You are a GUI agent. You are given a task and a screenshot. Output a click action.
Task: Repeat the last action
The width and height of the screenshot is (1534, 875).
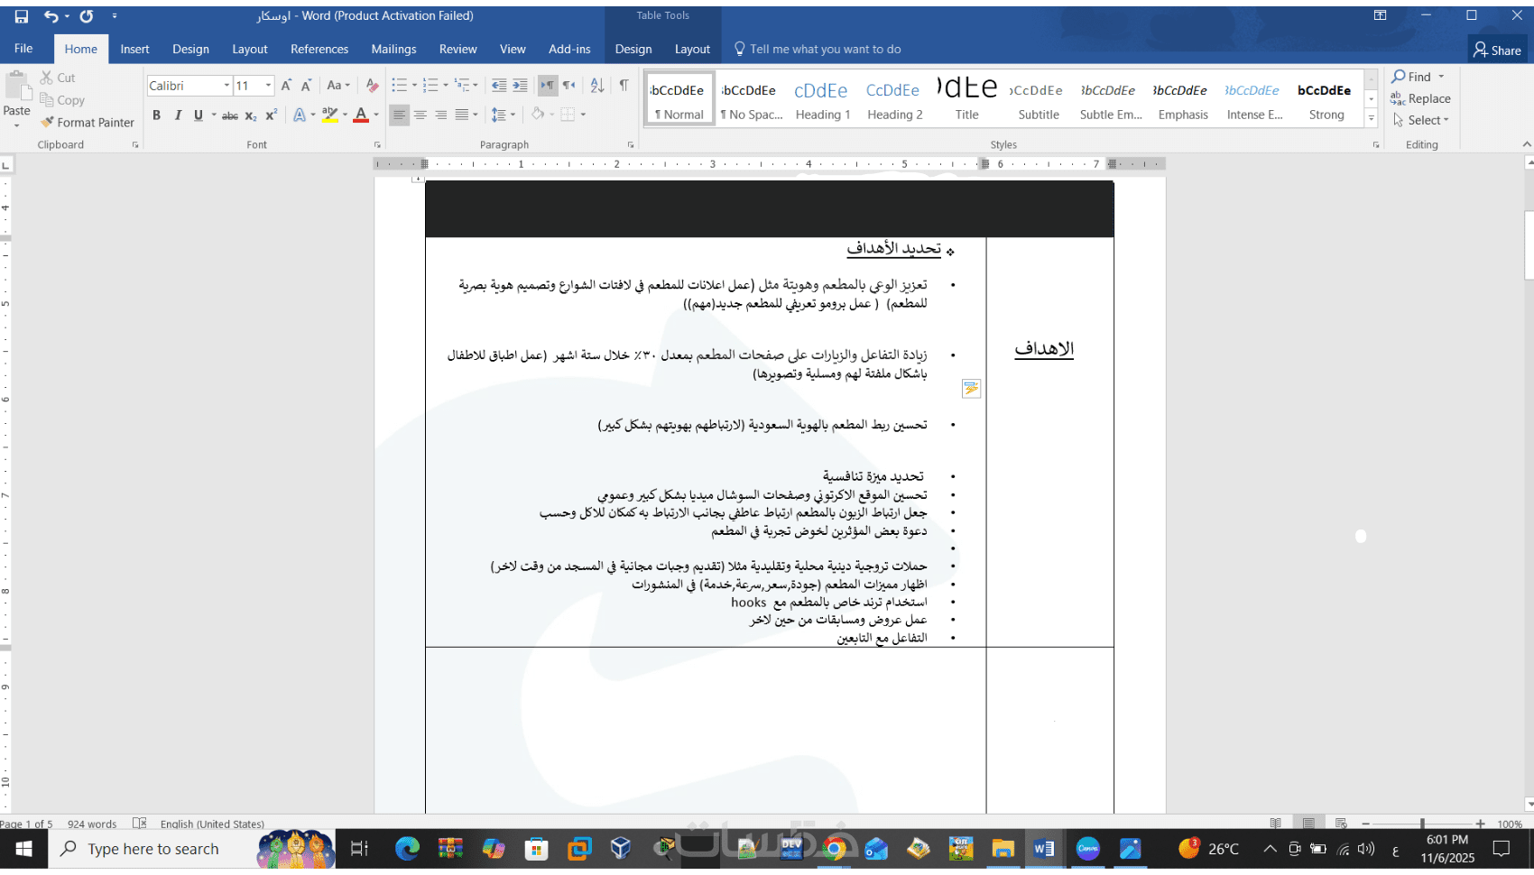(87, 16)
